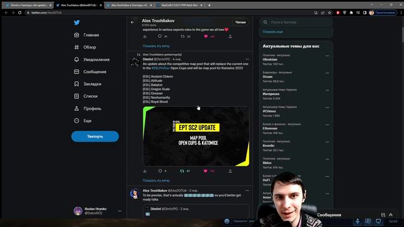Open Kremlin trending topic
Image resolution: width=404 pixels, height=227 pixels.
(x=268, y=146)
